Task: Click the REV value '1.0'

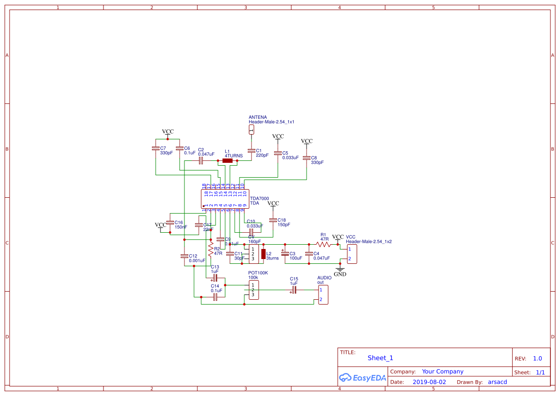Action: [537, 359]
